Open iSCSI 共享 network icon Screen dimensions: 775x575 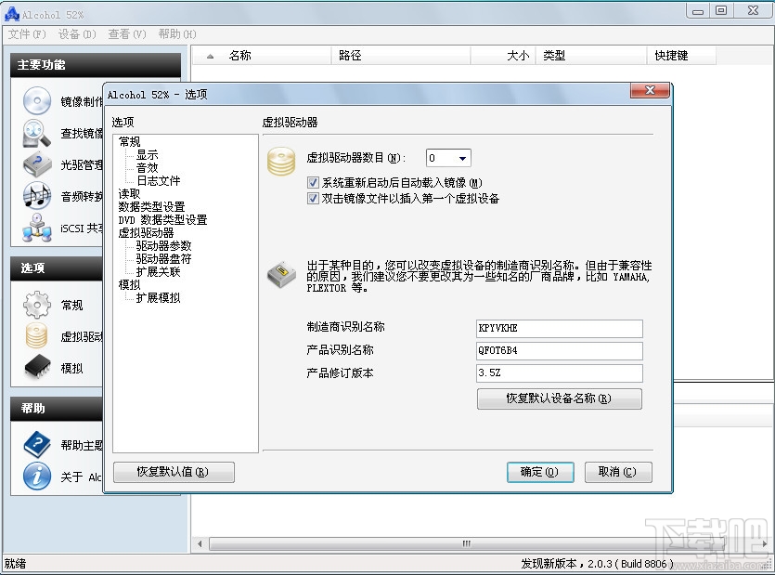pos(37,228)
